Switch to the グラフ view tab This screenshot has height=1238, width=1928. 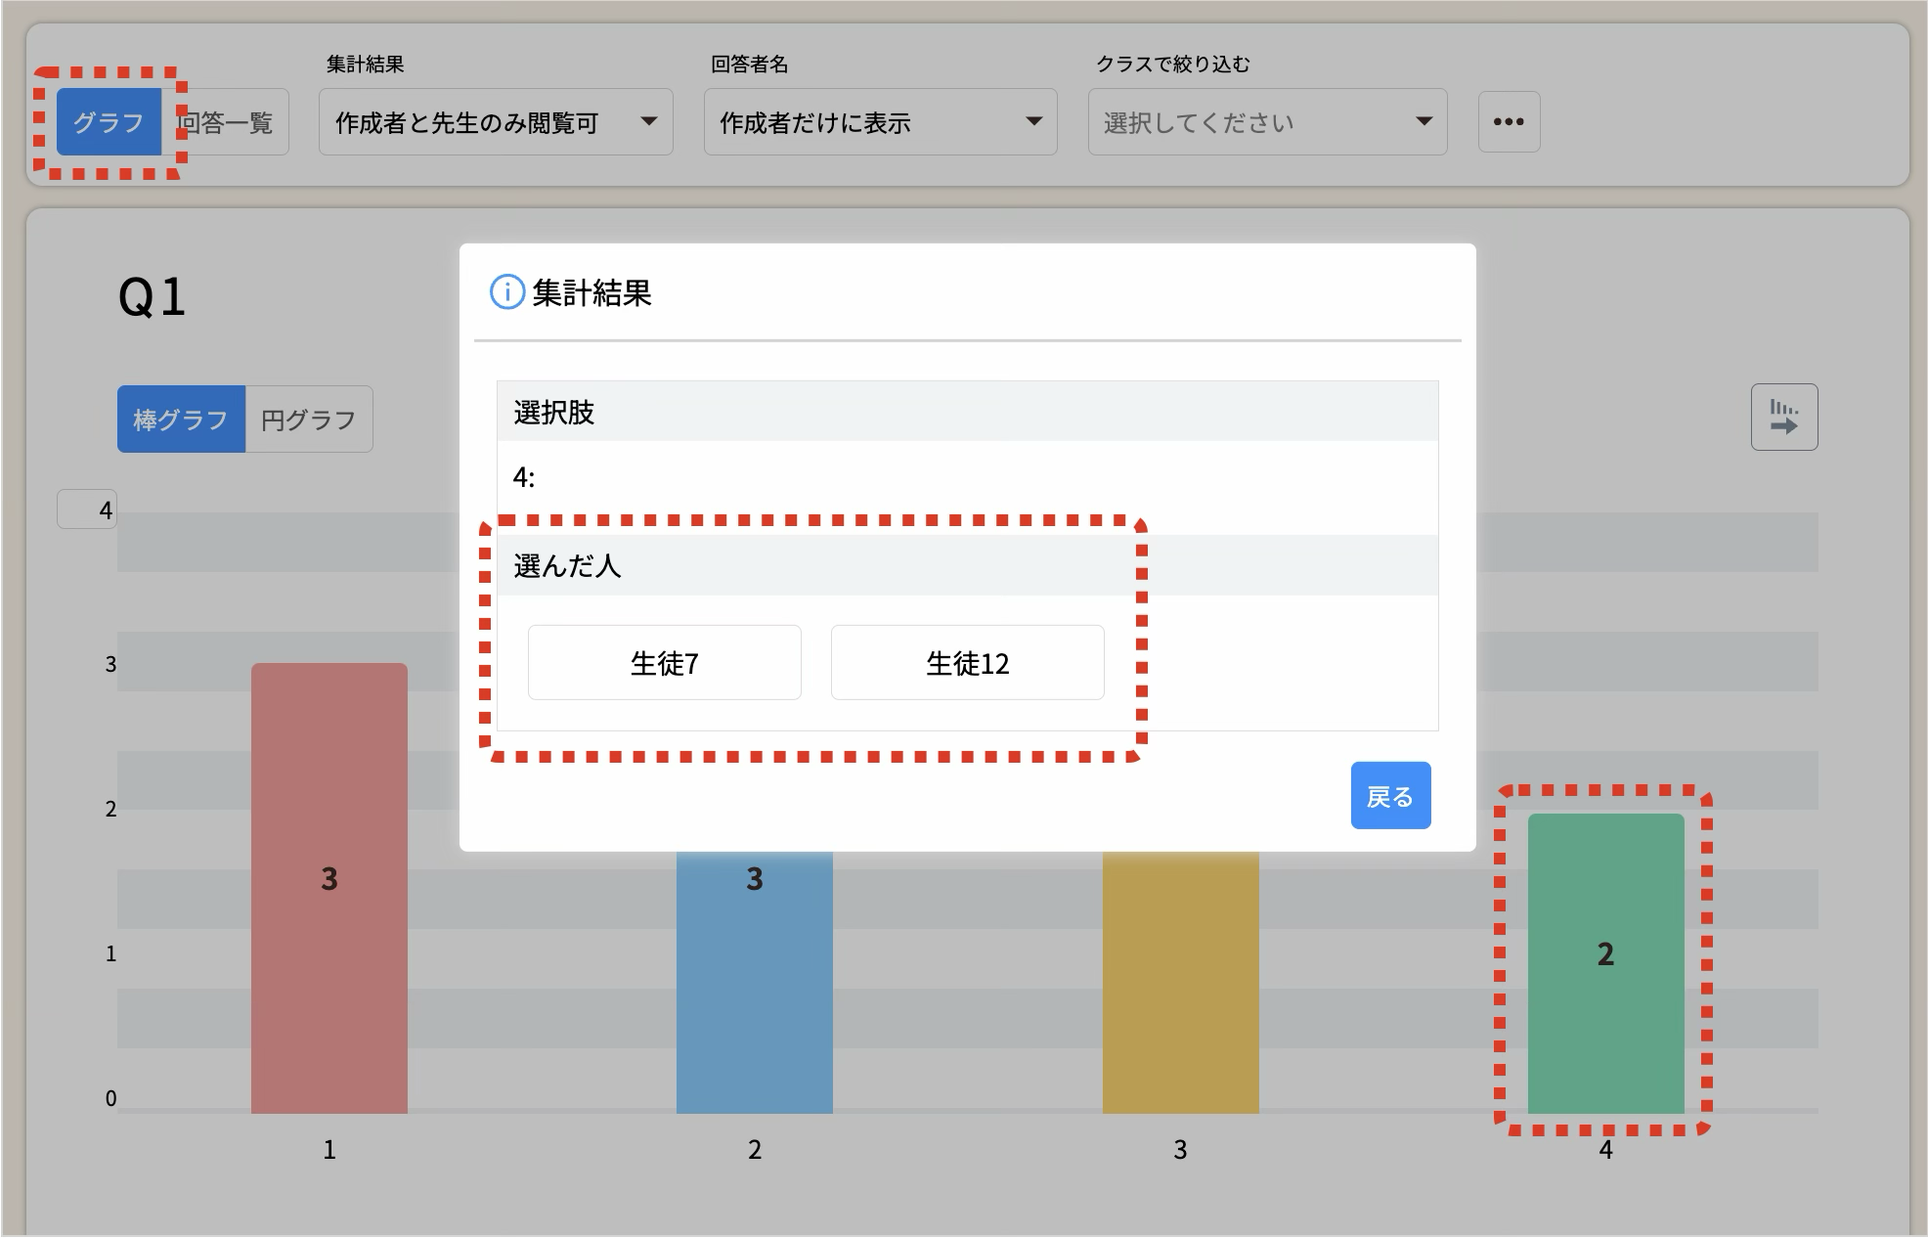tap(109, 122)
